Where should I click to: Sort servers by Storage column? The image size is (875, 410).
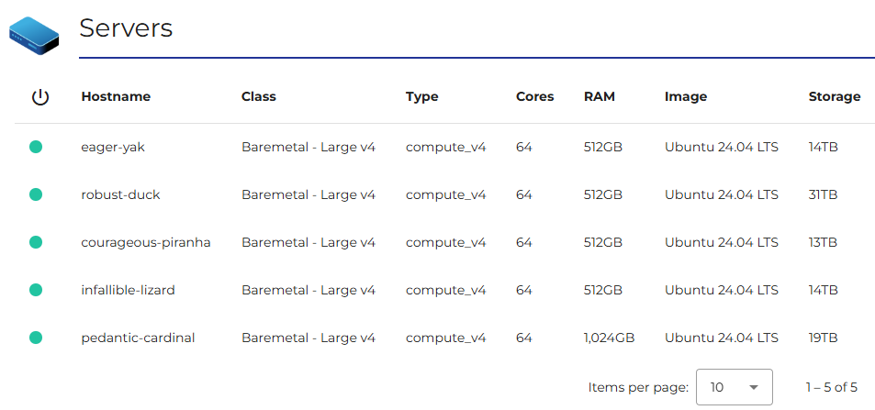[835, 96]
